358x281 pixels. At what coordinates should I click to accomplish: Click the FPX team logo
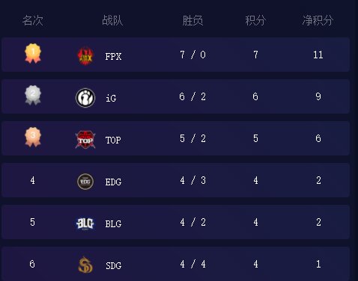85,55
